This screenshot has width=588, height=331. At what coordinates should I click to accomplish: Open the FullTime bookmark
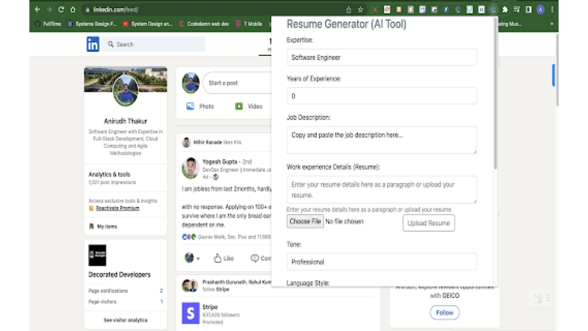coord(48,24)
